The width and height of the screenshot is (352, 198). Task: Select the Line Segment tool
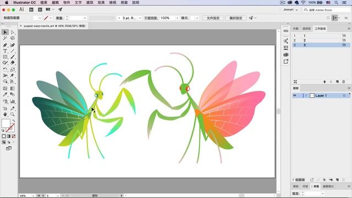coord(13,51)
